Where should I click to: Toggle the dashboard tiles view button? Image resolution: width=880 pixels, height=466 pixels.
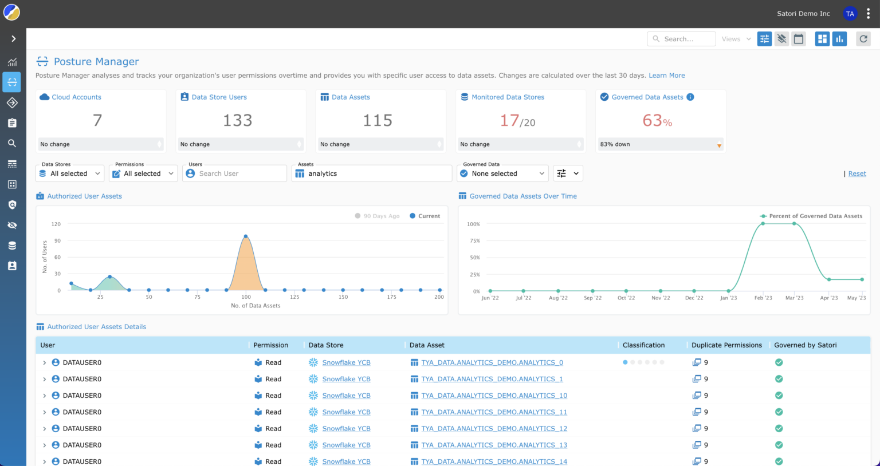[x=822, y=39]
